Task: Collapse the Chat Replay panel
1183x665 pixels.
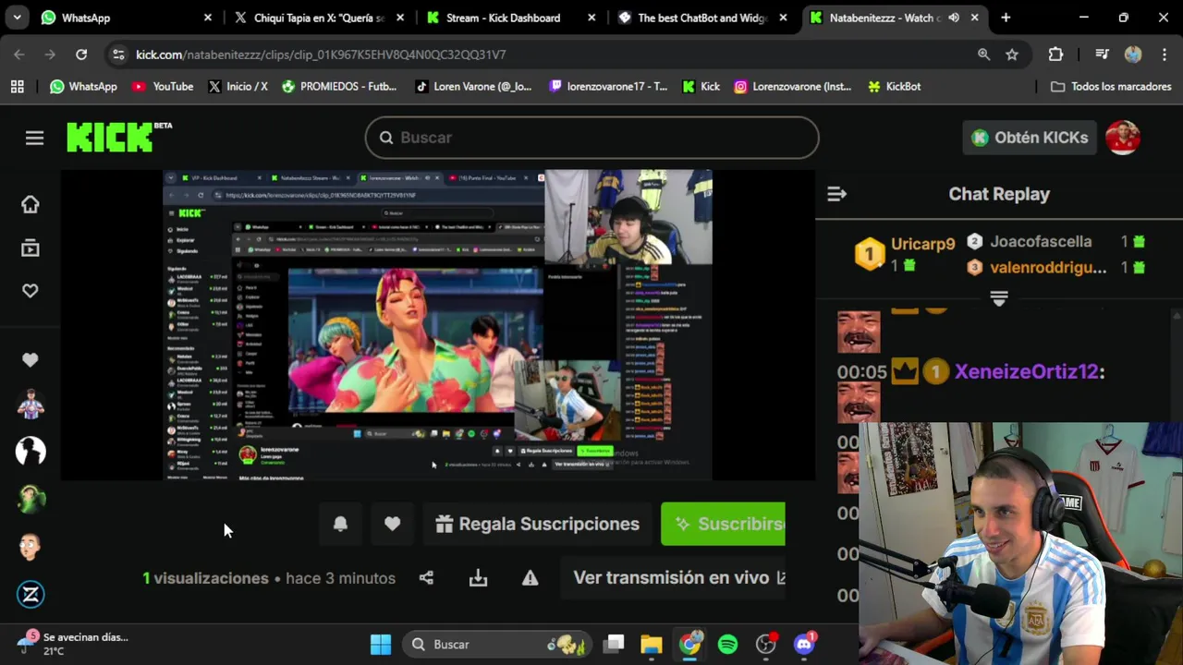Action: point(836,194)
